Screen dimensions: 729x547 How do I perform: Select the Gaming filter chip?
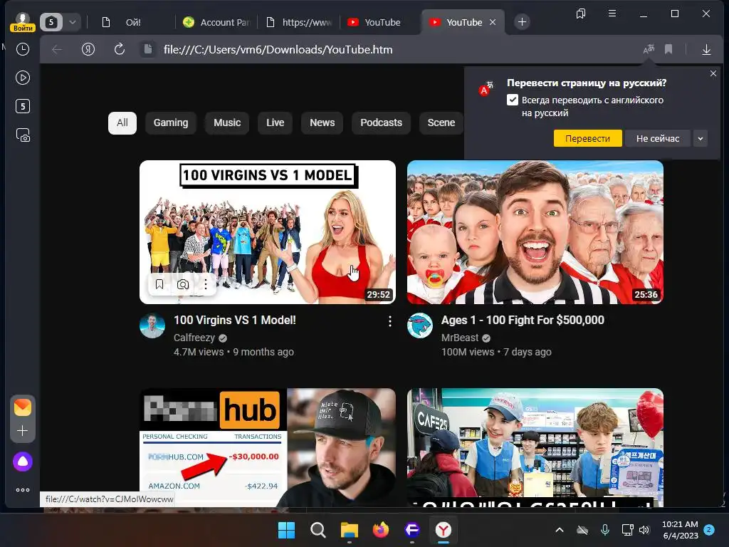(x=171, y=123)
